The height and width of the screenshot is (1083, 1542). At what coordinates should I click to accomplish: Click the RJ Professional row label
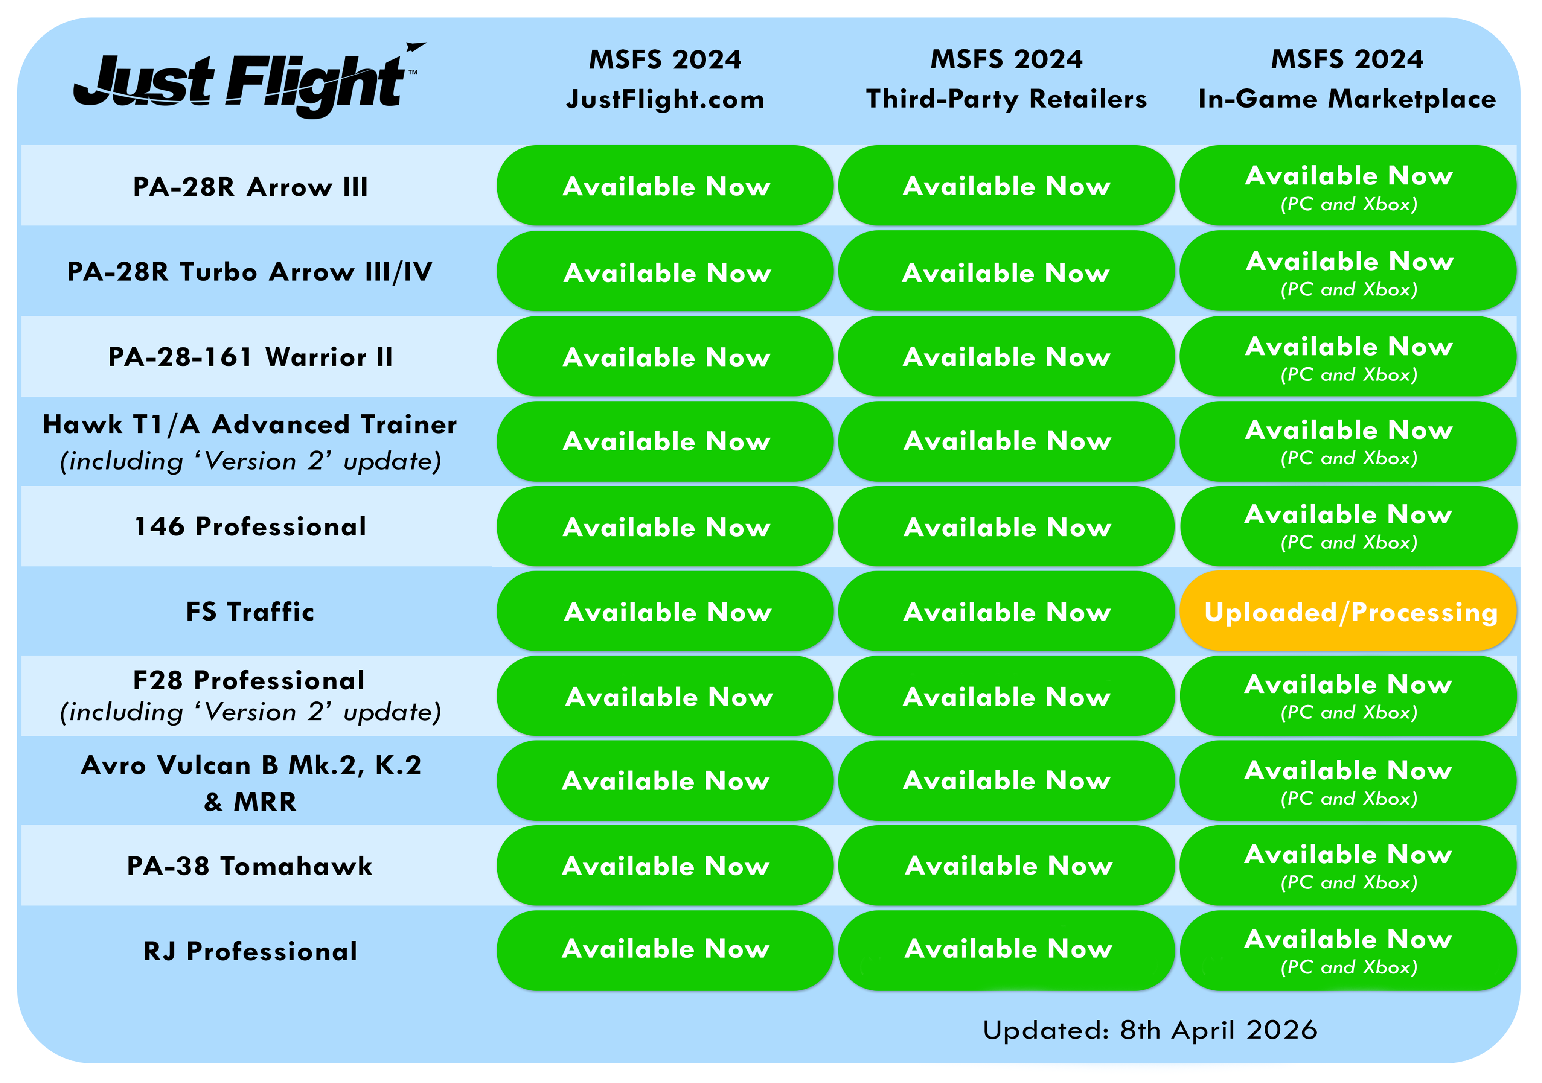(x=250, y=951)
